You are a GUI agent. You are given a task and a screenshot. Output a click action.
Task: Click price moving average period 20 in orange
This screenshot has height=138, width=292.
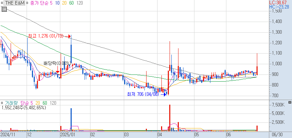coord(65,3)
